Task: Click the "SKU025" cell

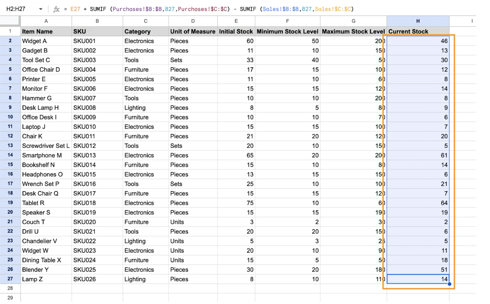Action: 97,270
